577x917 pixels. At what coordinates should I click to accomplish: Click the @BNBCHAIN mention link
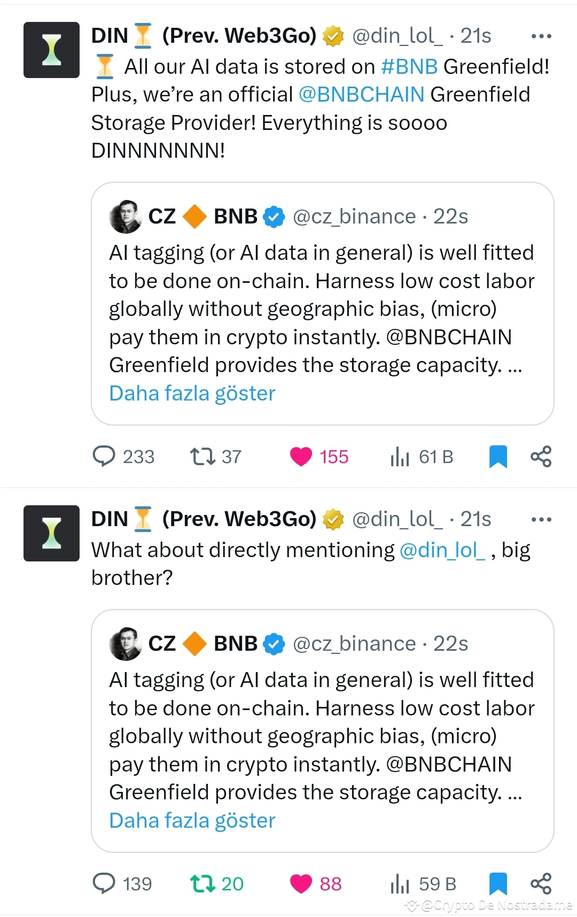click(x=361, y=94)
